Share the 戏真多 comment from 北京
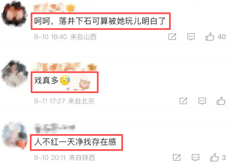This screenshot has width=231, height=164. tap(183, 101)
